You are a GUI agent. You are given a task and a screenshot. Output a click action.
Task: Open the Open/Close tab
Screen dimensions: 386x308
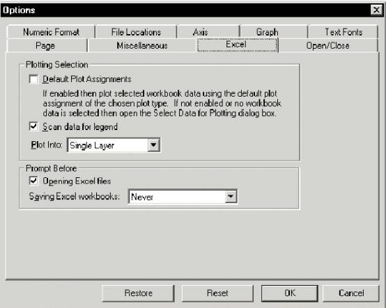pos(328,46)
